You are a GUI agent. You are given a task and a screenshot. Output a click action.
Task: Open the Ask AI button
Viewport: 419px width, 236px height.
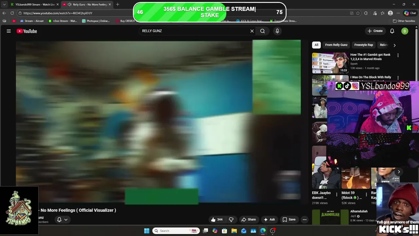tap(269, 220)
